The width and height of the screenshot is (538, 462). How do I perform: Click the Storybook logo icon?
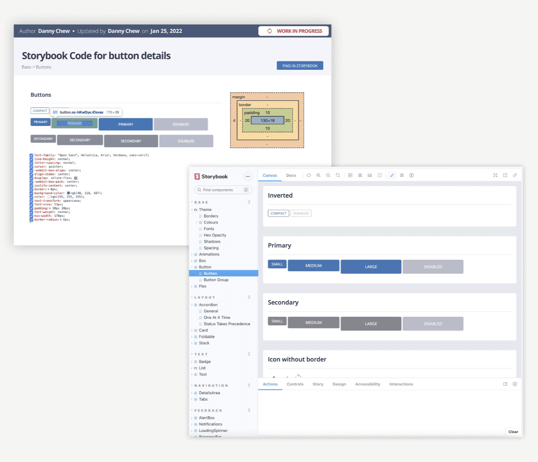(x=197, y=176)
